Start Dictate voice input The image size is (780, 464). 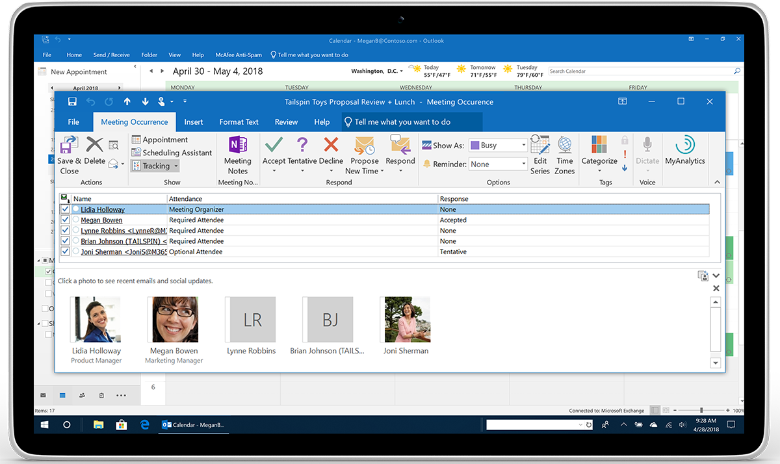[x=647, y=150]
